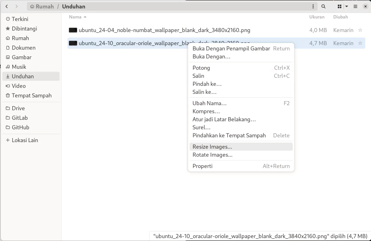Select Rotate Images... menu entry
The image size is (371, 241).
[x=212, y=155]
